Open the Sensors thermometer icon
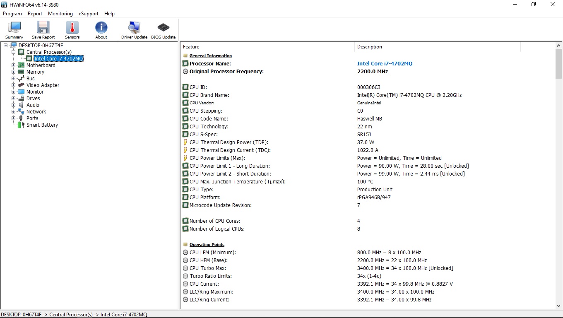 [x=72, y=30]
